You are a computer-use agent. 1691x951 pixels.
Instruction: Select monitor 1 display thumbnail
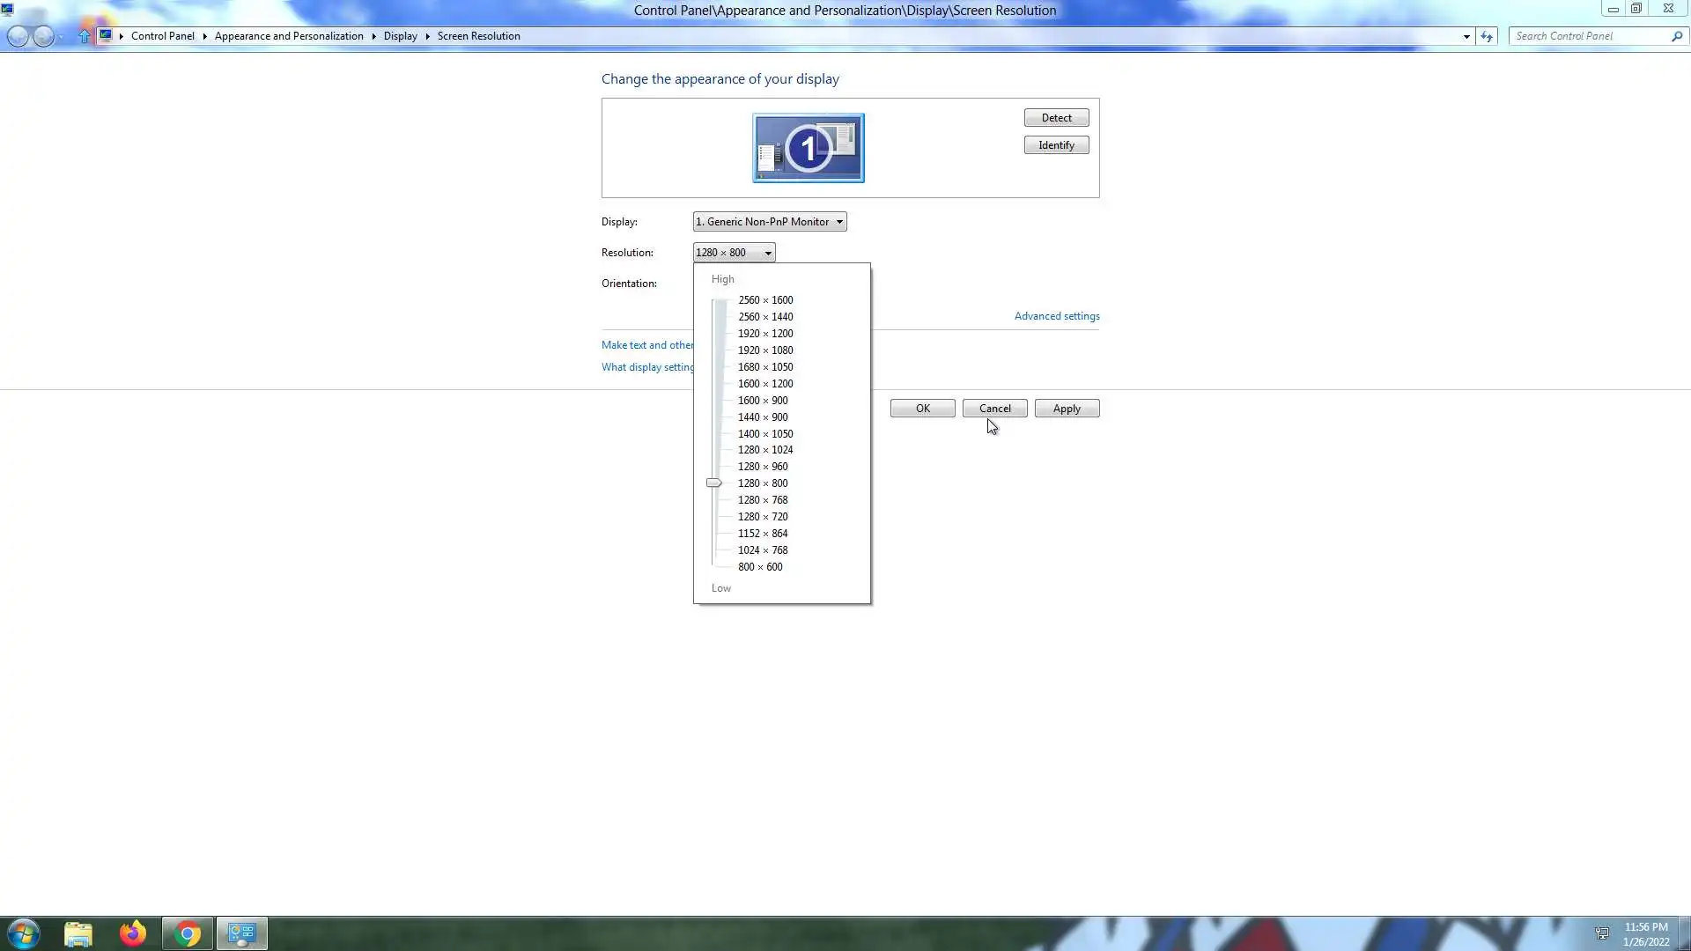click(x=808, y=148)
